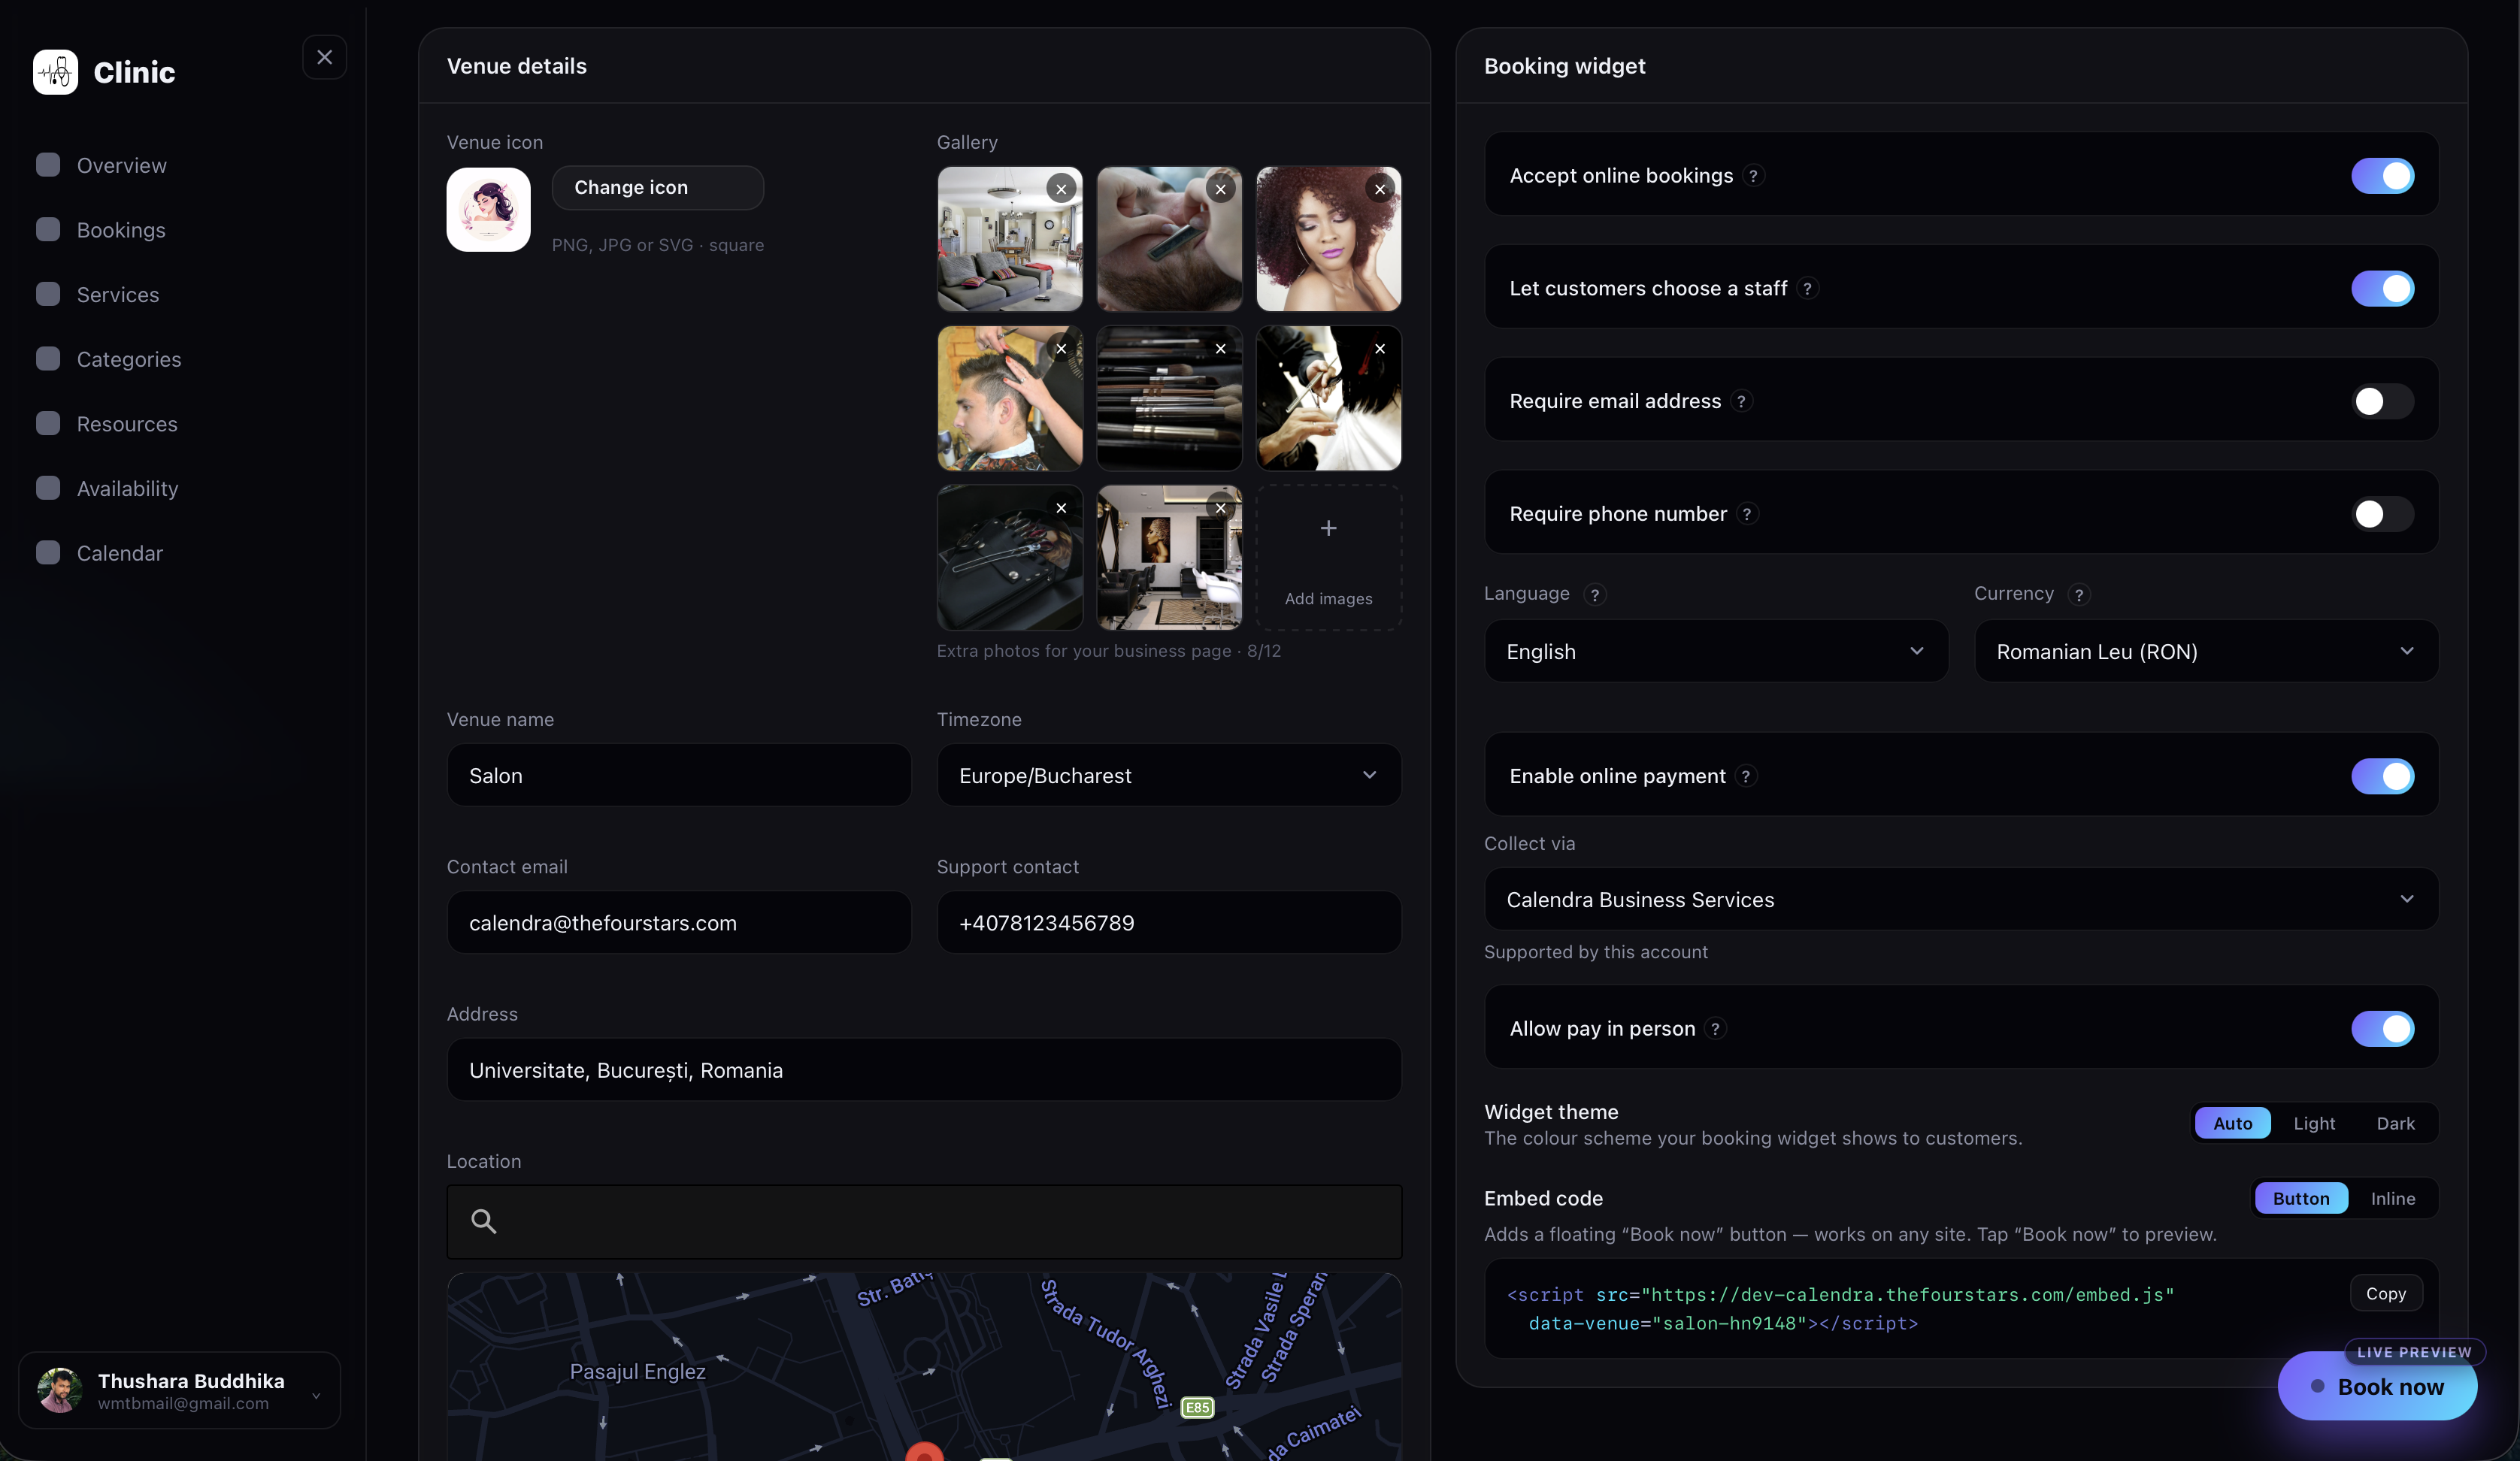The width and height of the screenshot is (2520, 1461).
Task: Click the Resources sidebar icon
Action: pyautogui.click(x=48, y=424)
